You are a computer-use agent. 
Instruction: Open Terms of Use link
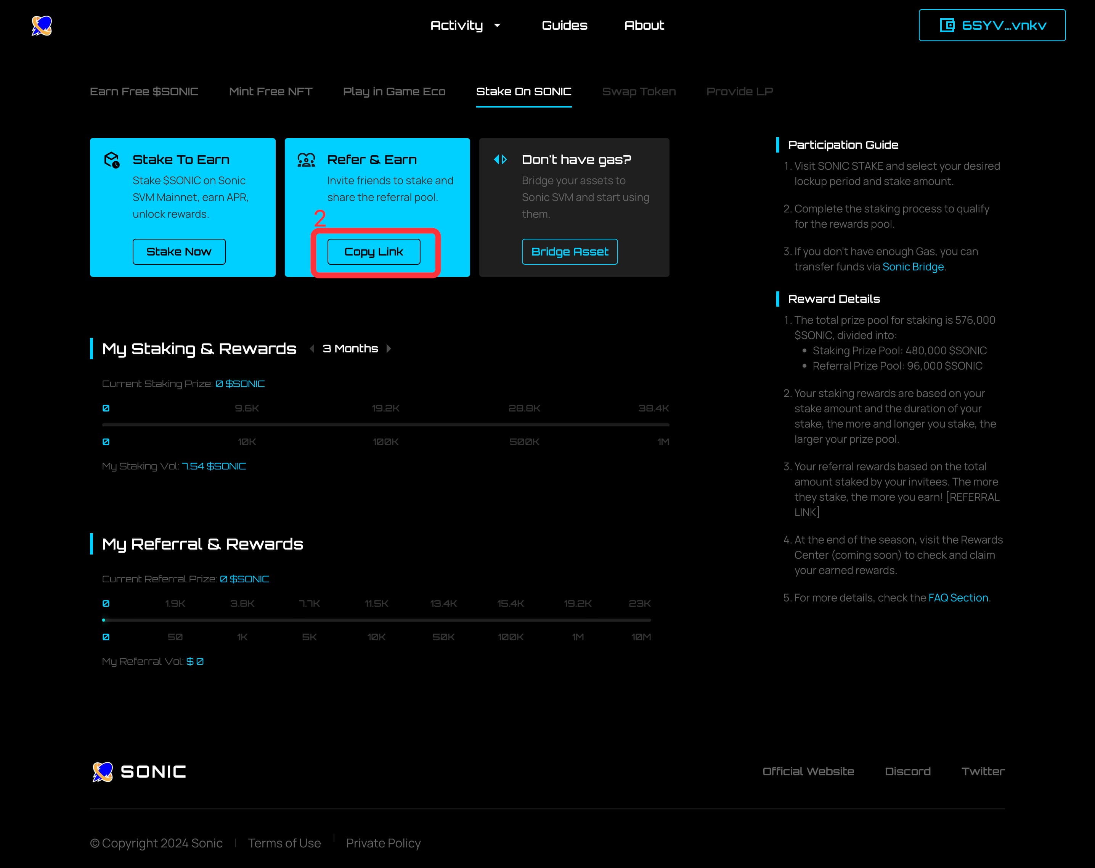[284, 843]
